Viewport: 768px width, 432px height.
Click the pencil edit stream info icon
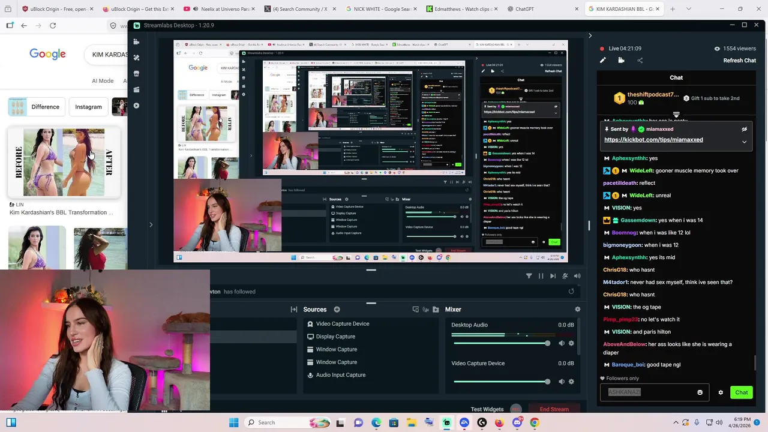[602, 60]
